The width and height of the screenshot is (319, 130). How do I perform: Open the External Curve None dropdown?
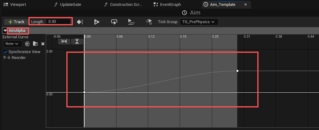click(12, 44)
